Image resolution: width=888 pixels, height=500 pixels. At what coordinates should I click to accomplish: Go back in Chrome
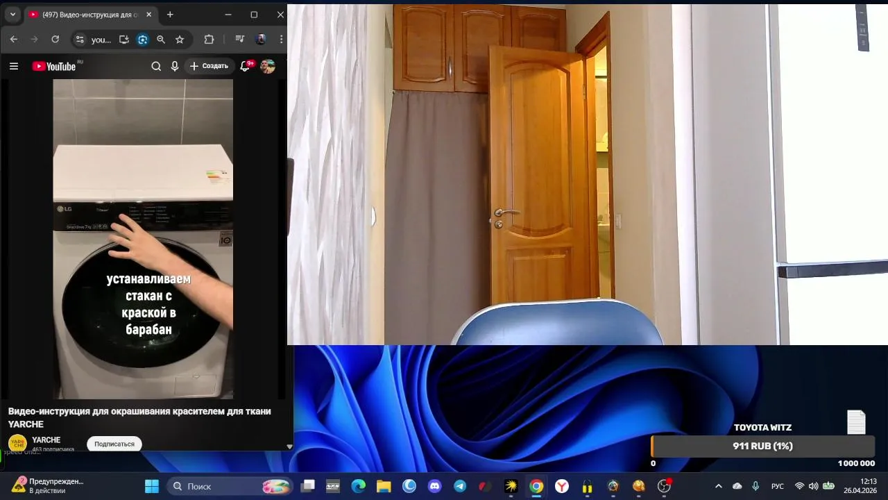pos(13,40)
